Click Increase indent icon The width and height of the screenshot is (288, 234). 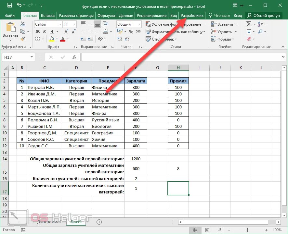tap(90, 39)
